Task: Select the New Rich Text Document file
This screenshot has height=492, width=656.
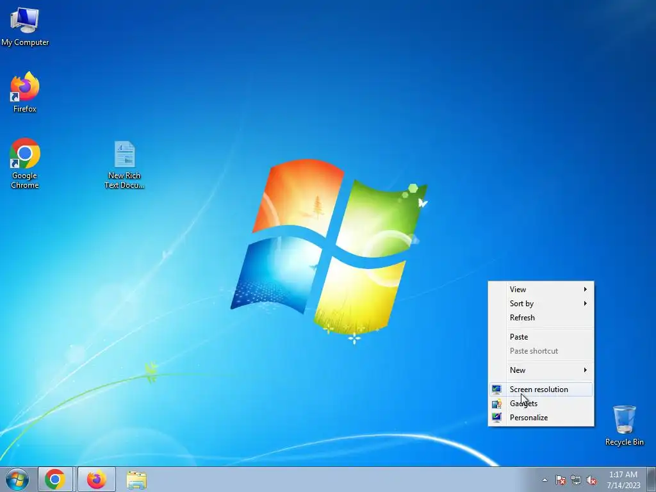Action: [124, 165]
